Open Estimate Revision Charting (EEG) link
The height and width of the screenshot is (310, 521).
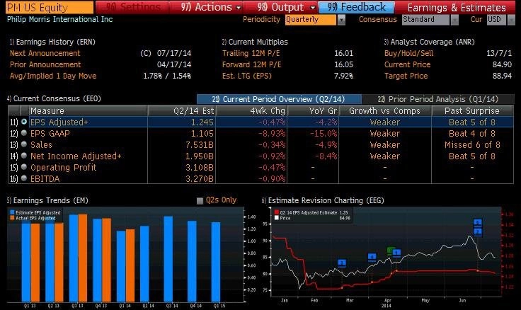323,200
